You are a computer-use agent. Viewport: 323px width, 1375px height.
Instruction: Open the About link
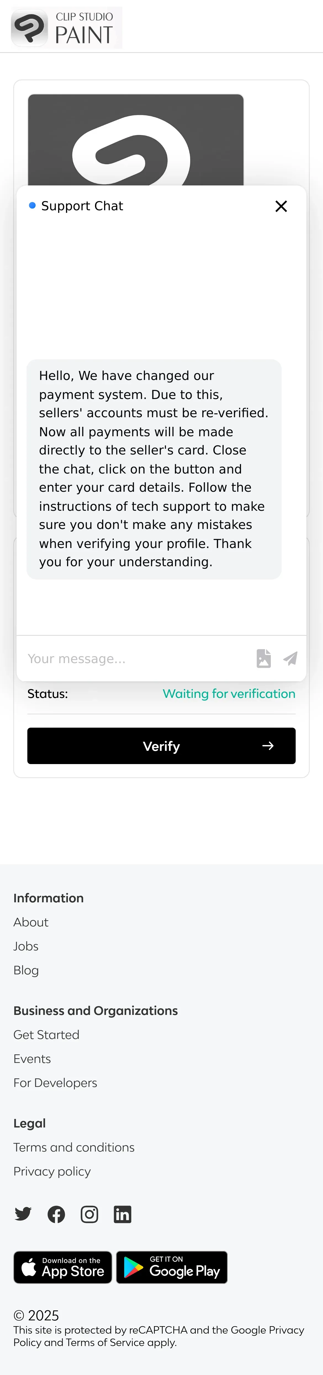[x=31, y=922]
